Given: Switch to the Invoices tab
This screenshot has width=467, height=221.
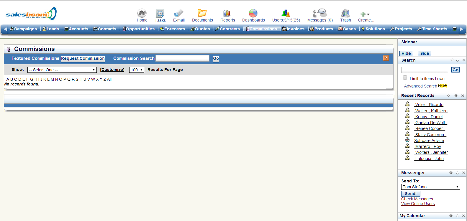Looking at the screenshot, I should 293,29.
